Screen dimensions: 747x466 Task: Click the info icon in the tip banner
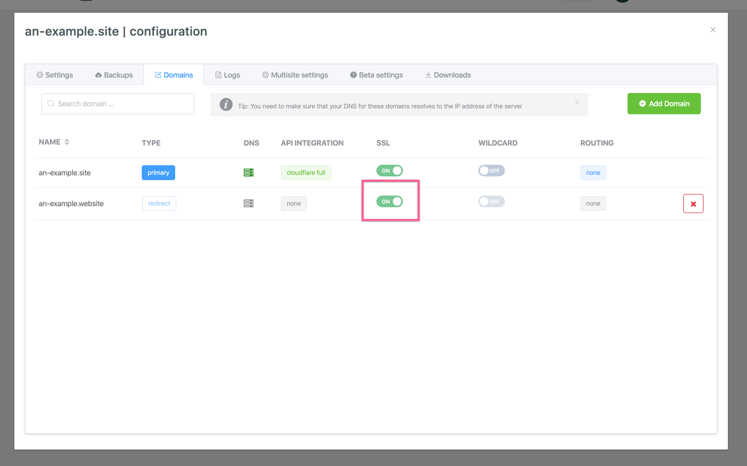click(226, 105)
